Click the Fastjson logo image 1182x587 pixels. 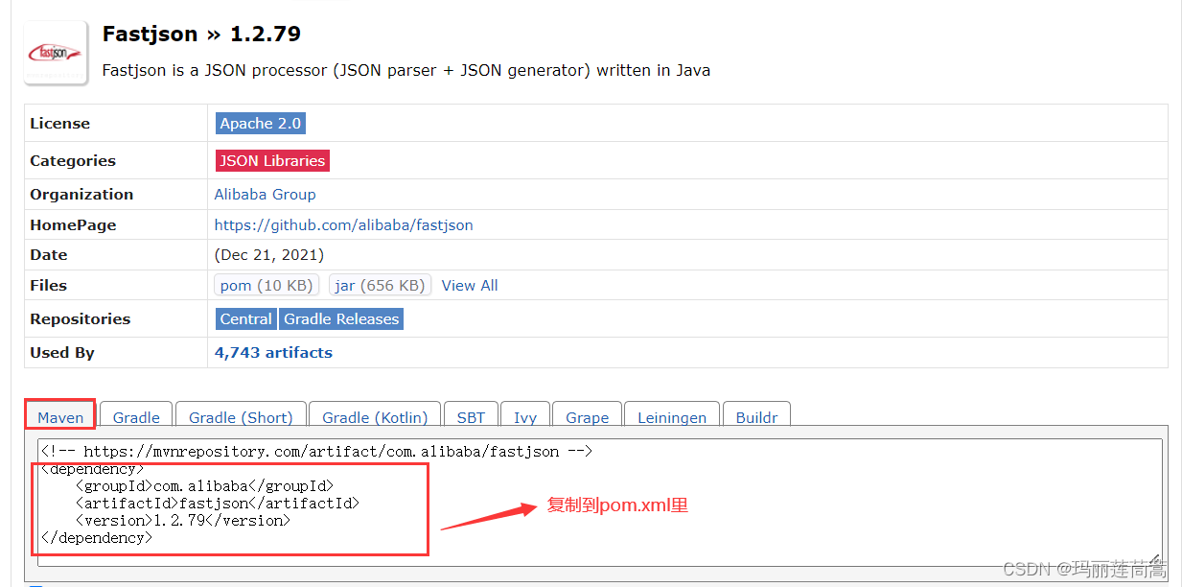tap(56, 53)
